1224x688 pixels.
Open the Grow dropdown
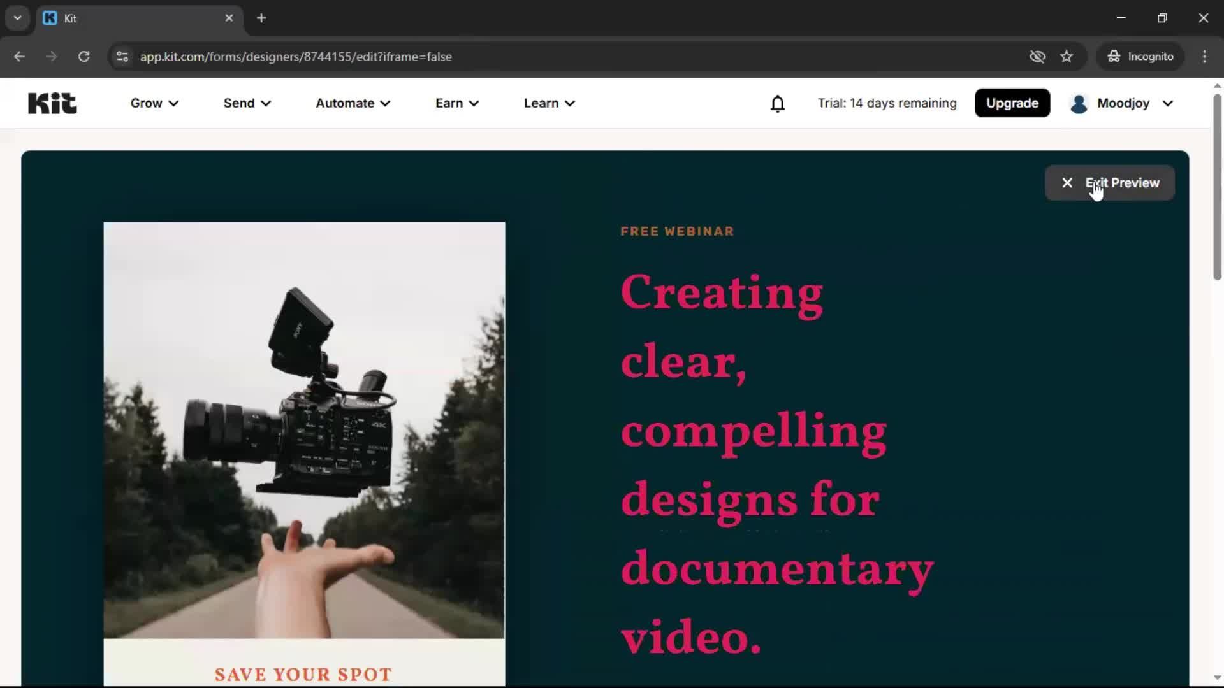(x=154, y=103)
